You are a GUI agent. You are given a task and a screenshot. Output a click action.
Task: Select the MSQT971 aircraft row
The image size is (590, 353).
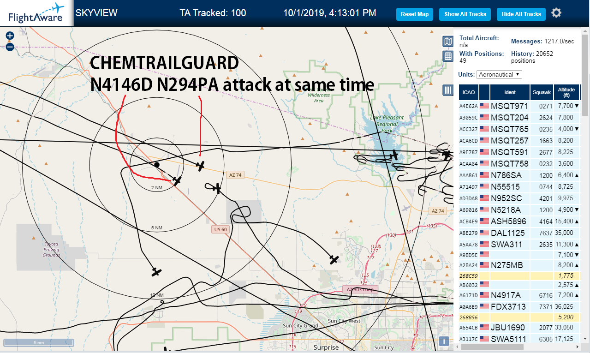519,106
